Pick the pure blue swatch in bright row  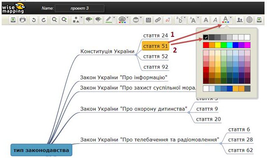(235, 45)
